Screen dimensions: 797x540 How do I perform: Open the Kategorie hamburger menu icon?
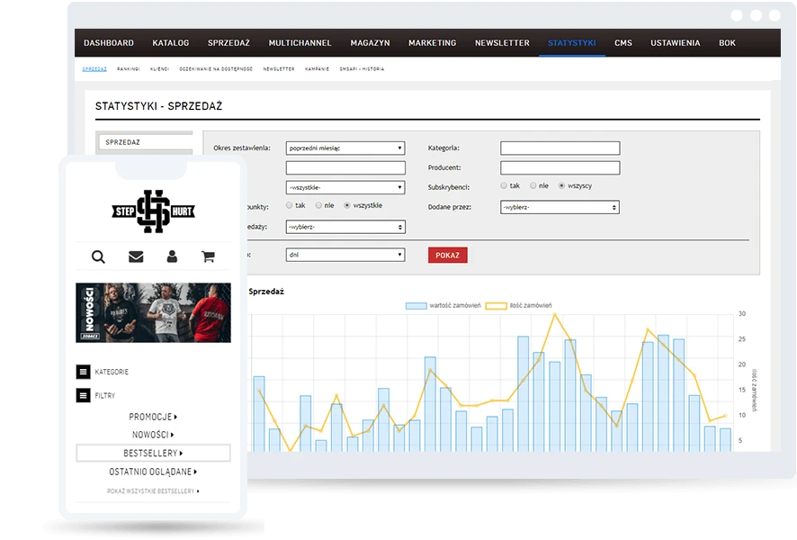(83, 372)
